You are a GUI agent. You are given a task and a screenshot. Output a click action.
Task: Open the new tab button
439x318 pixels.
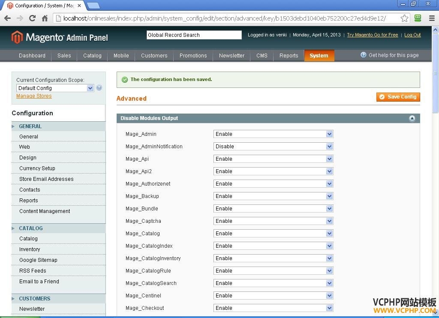coord(93,5)
